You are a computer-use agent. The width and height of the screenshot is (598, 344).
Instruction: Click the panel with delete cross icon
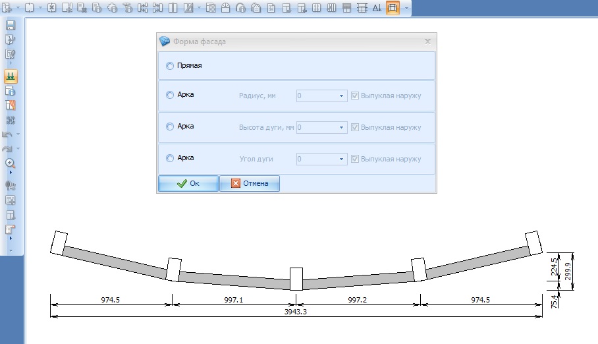[x=82, y=8]
